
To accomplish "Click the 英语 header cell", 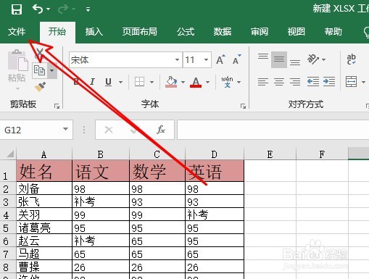I will [215, 170].
